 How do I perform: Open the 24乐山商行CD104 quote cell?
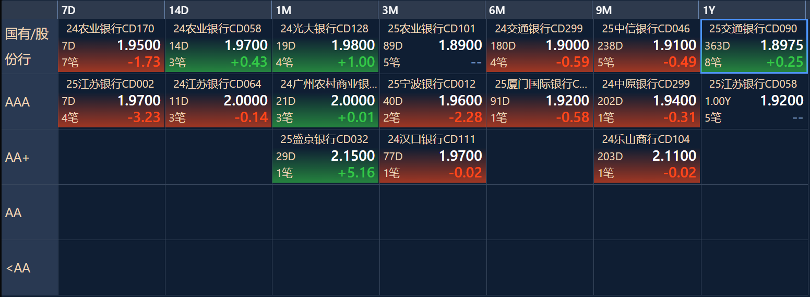coord(647,157)
